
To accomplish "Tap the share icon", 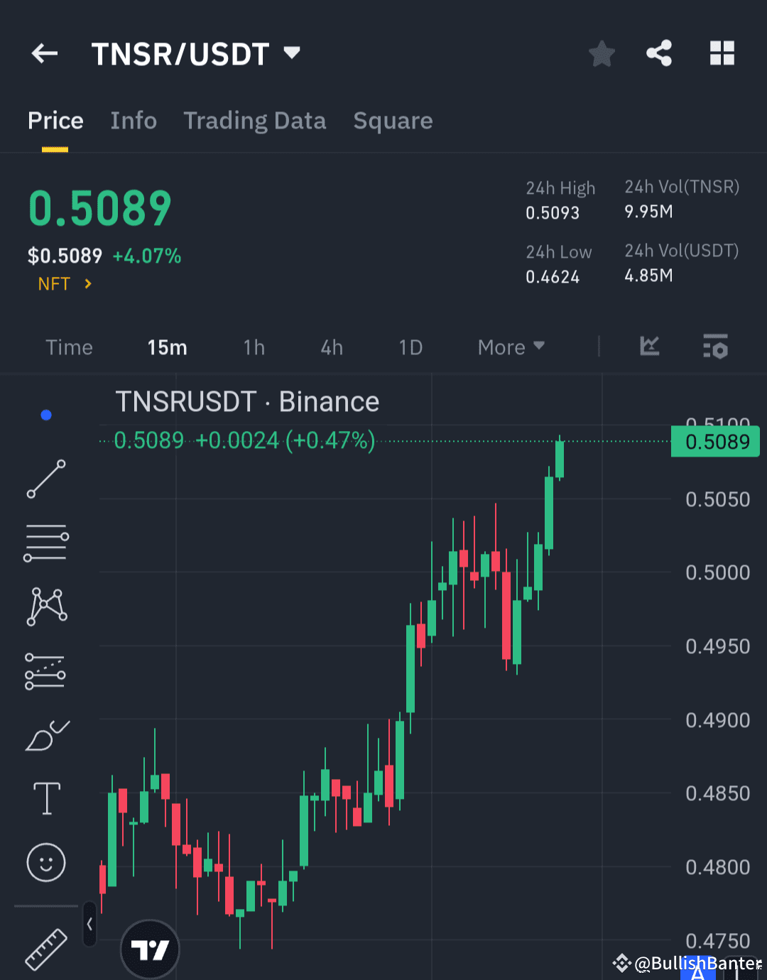I will (x=659, y=53).
